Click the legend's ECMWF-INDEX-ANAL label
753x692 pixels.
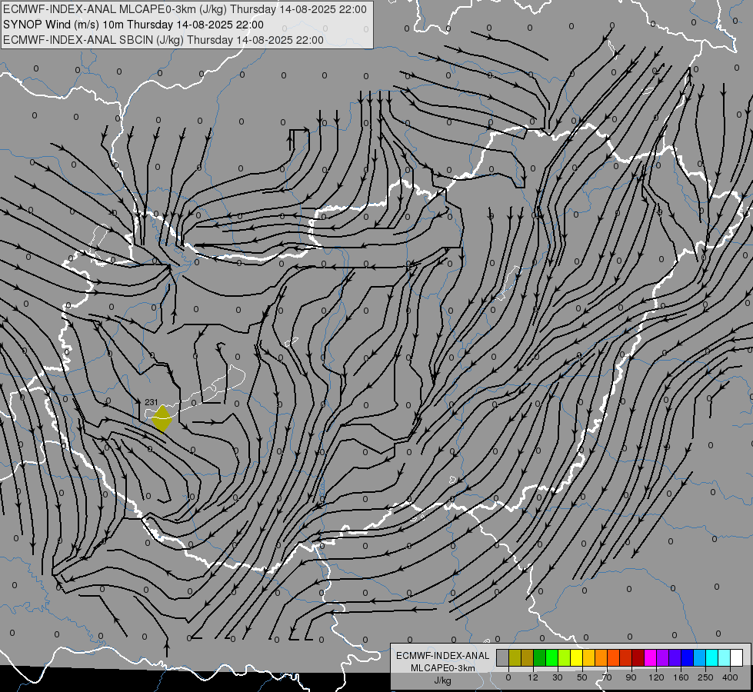tap(443, 656)
